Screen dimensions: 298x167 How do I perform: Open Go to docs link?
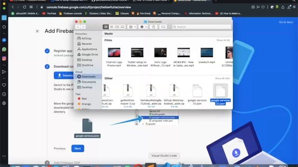[x=286, y=22]
